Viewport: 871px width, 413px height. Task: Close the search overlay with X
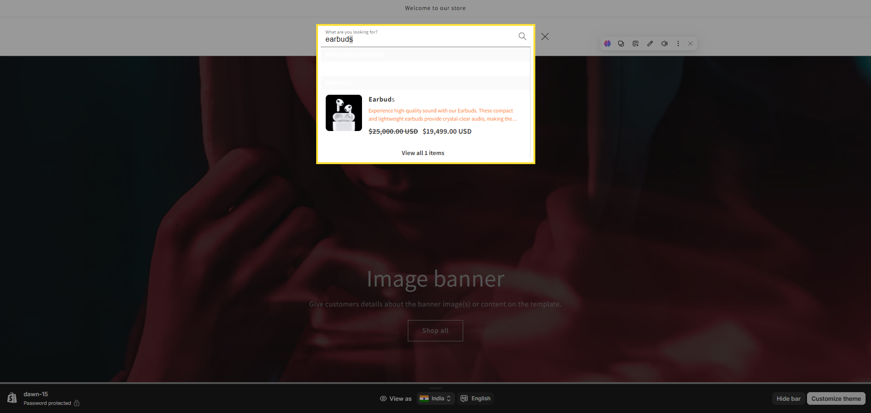(545, 36)
